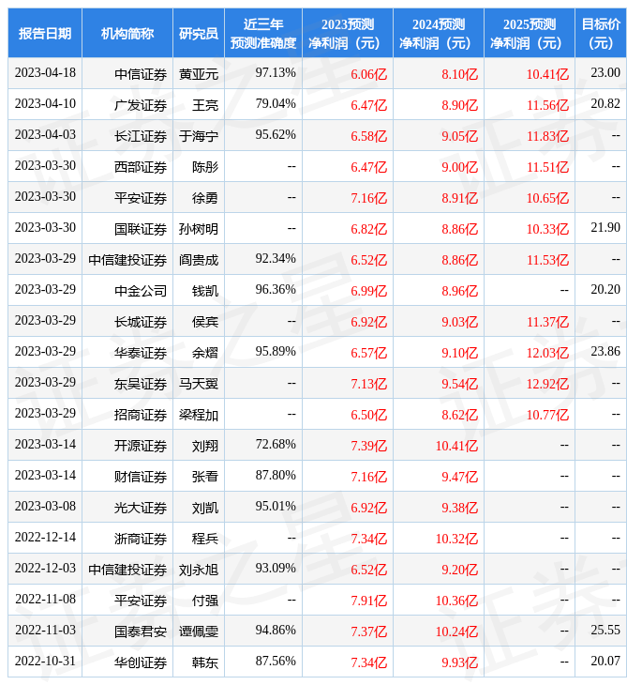This screenshot has height=685, width=627.
Task: Click 2024 forecast 10.32亿
Action: pyautogui.click(x=456, y=540)
